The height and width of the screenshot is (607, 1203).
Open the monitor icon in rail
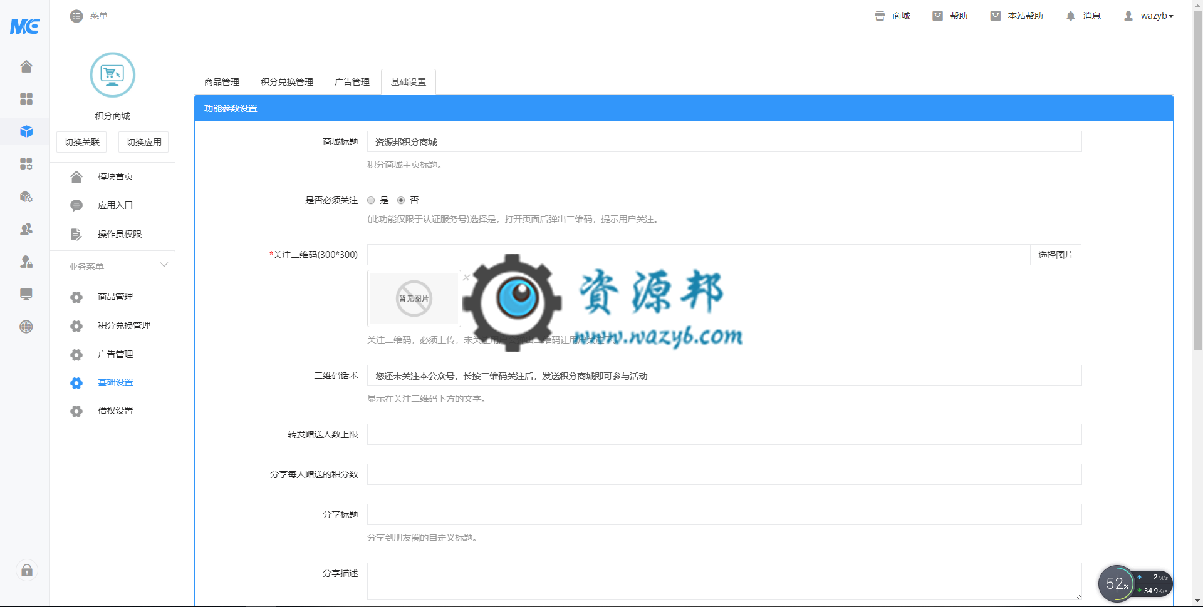pyautogui.click(x=26, y=294)
